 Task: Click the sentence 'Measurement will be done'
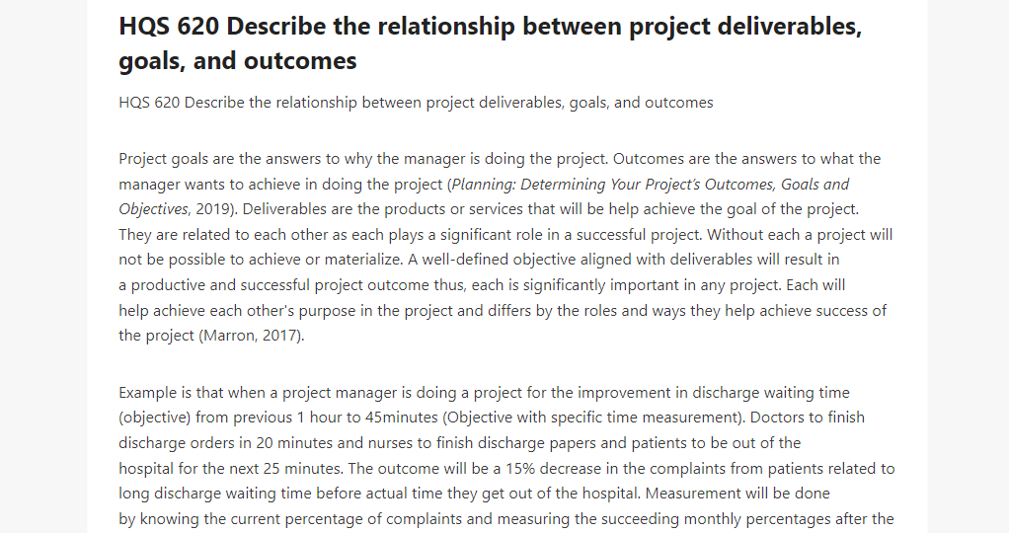pos(737,494)
